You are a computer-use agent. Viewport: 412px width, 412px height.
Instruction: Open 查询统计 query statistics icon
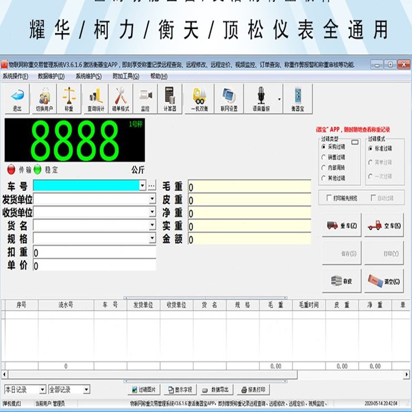pos(96,99)
